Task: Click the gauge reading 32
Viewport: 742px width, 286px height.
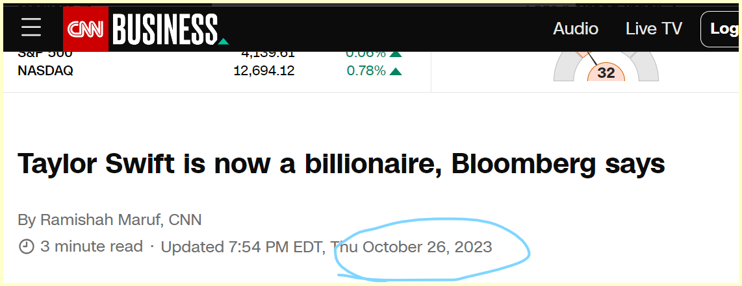Action: [x=606, y=73]
